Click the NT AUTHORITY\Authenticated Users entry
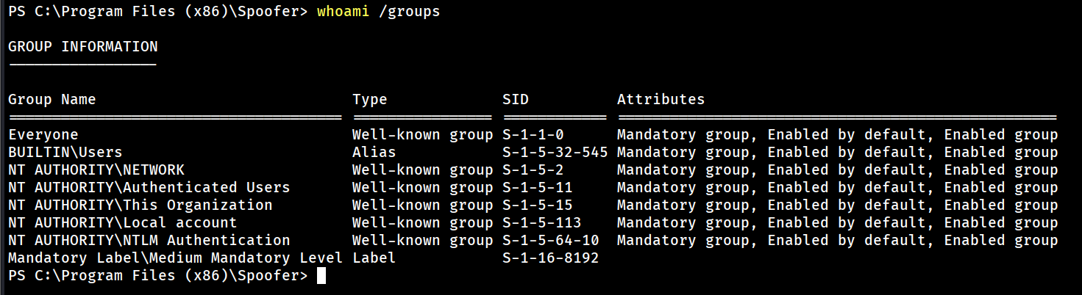Viewport: 1082px width, 295px height. (x=149, y=188)
